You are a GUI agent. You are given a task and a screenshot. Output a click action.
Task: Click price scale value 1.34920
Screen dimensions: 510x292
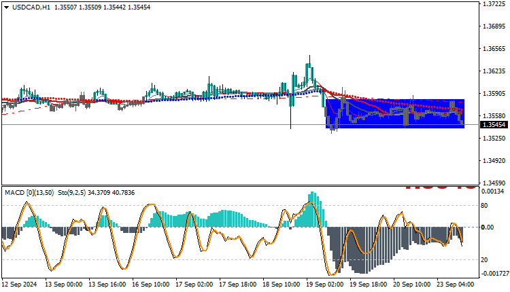[x=494, y=161]
